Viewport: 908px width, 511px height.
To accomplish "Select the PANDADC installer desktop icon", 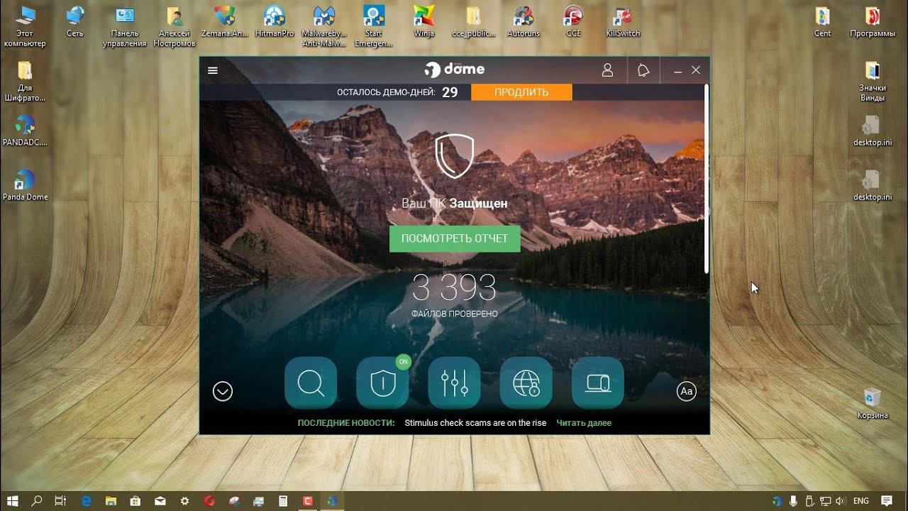I will (x=25, y=130).
